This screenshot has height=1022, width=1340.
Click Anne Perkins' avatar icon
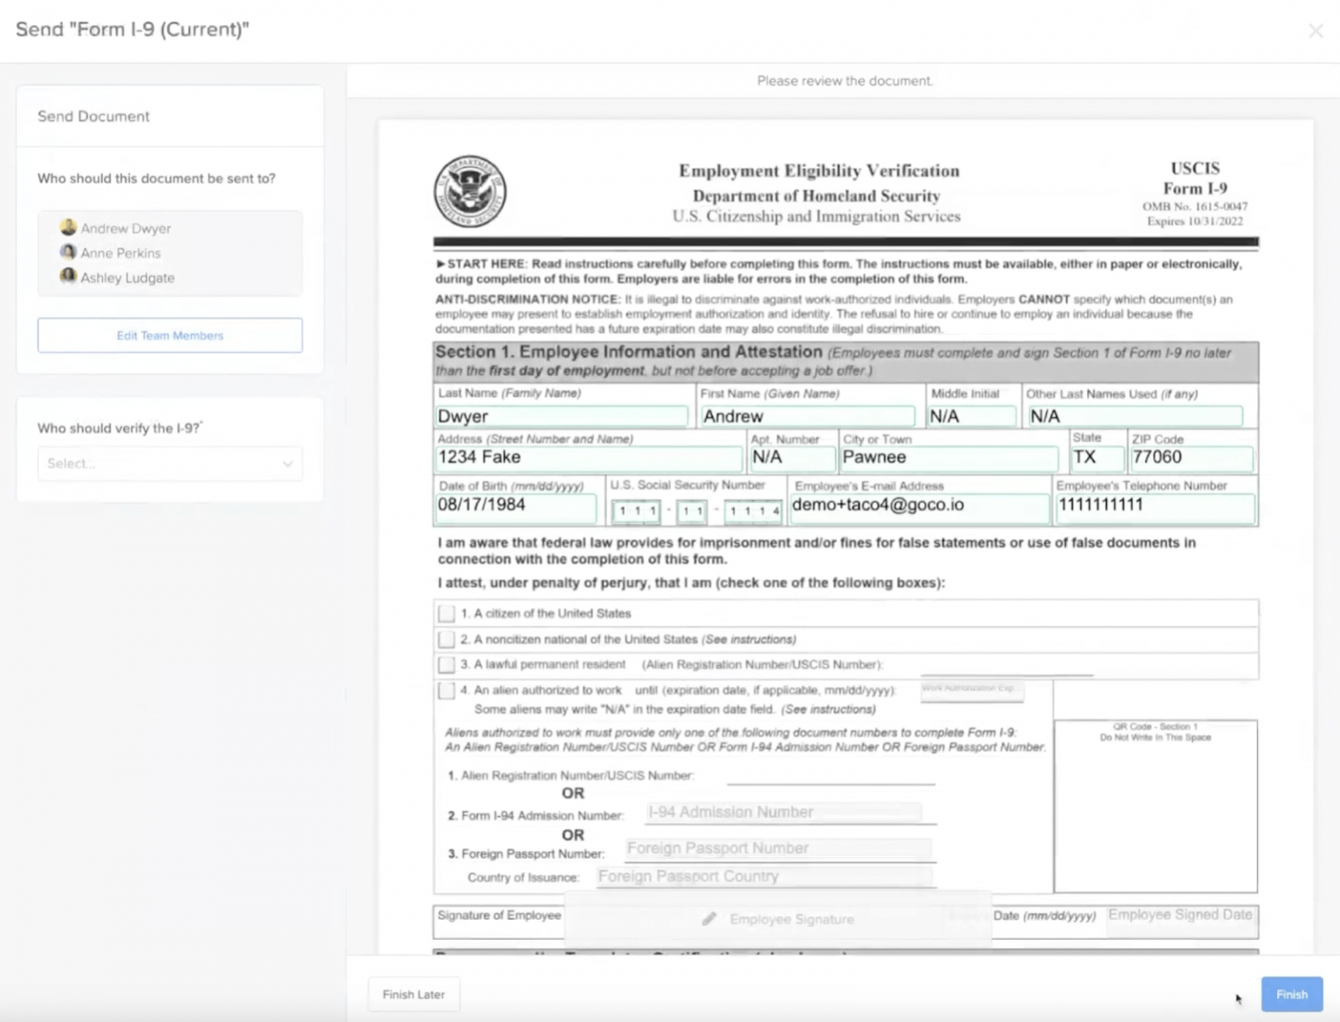click(x=69, y=252)
